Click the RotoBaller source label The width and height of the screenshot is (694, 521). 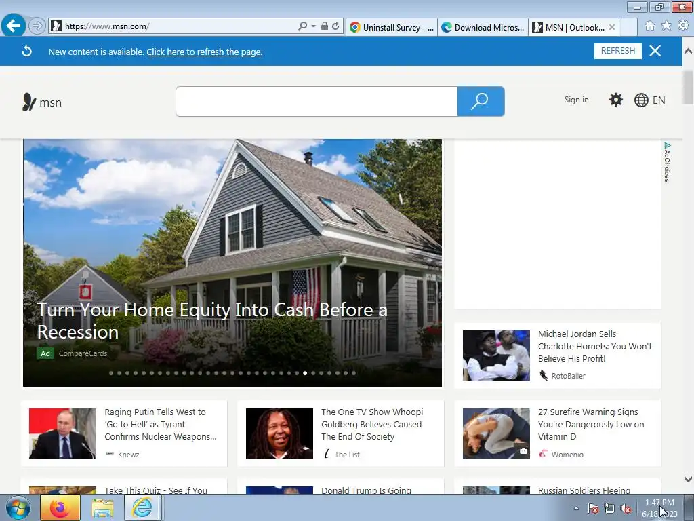click(569, 376)
